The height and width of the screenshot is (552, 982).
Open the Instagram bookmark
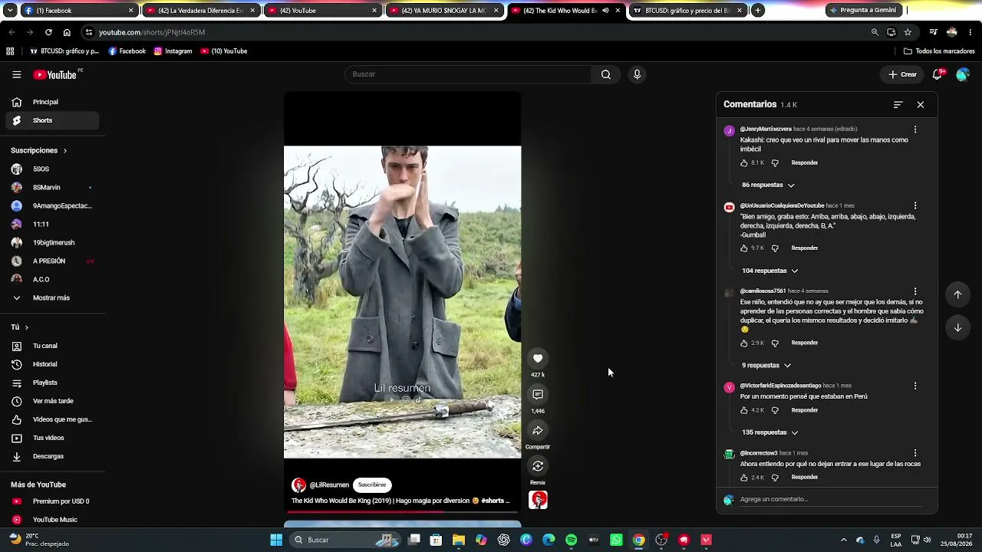tap(173, 51)
